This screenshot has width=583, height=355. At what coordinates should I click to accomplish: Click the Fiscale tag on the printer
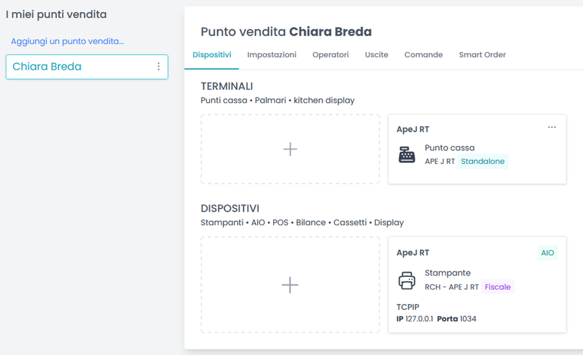498,287
